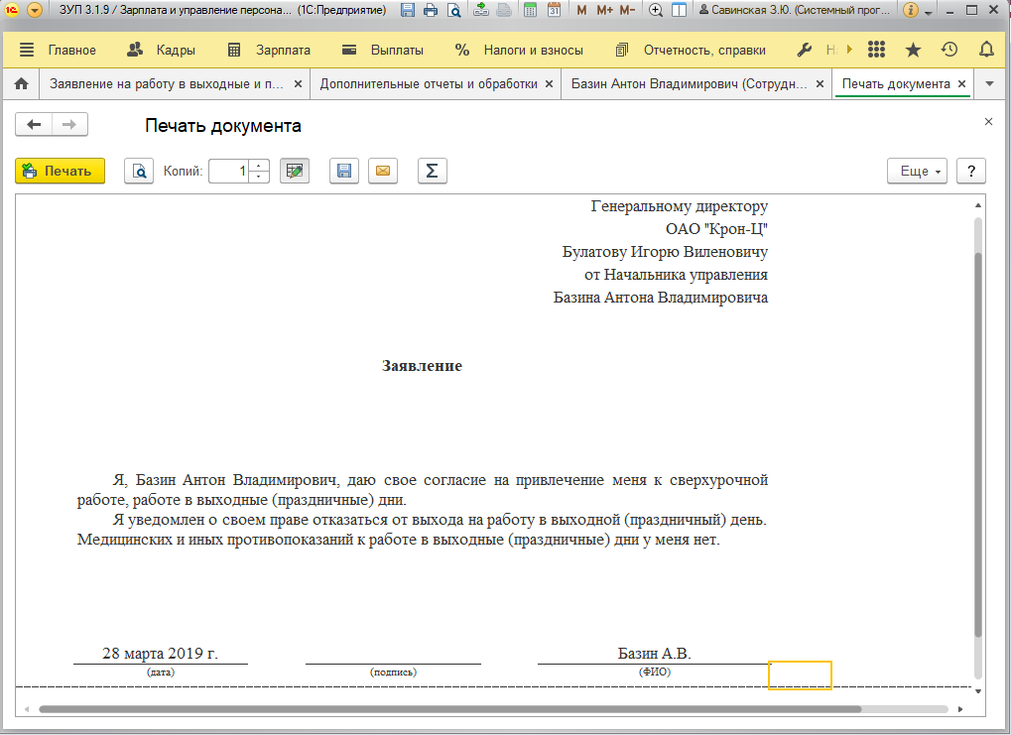Screen dimensions: 1011x735
Task: Navigate back with left arrow button
Action: (34, 124)
